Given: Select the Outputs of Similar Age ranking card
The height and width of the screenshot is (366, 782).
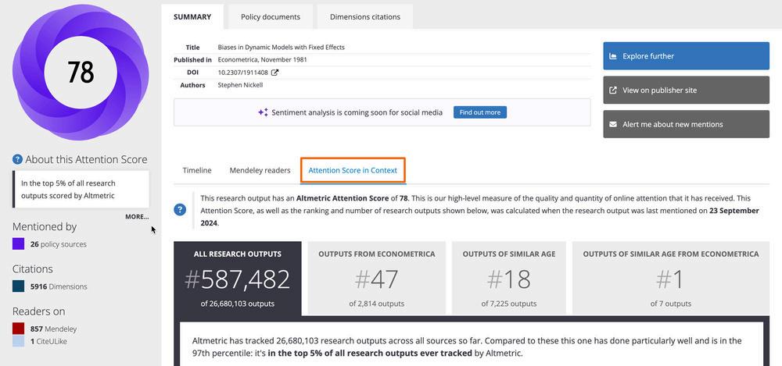Looking at the screenshot, I should tap(508, 278).
